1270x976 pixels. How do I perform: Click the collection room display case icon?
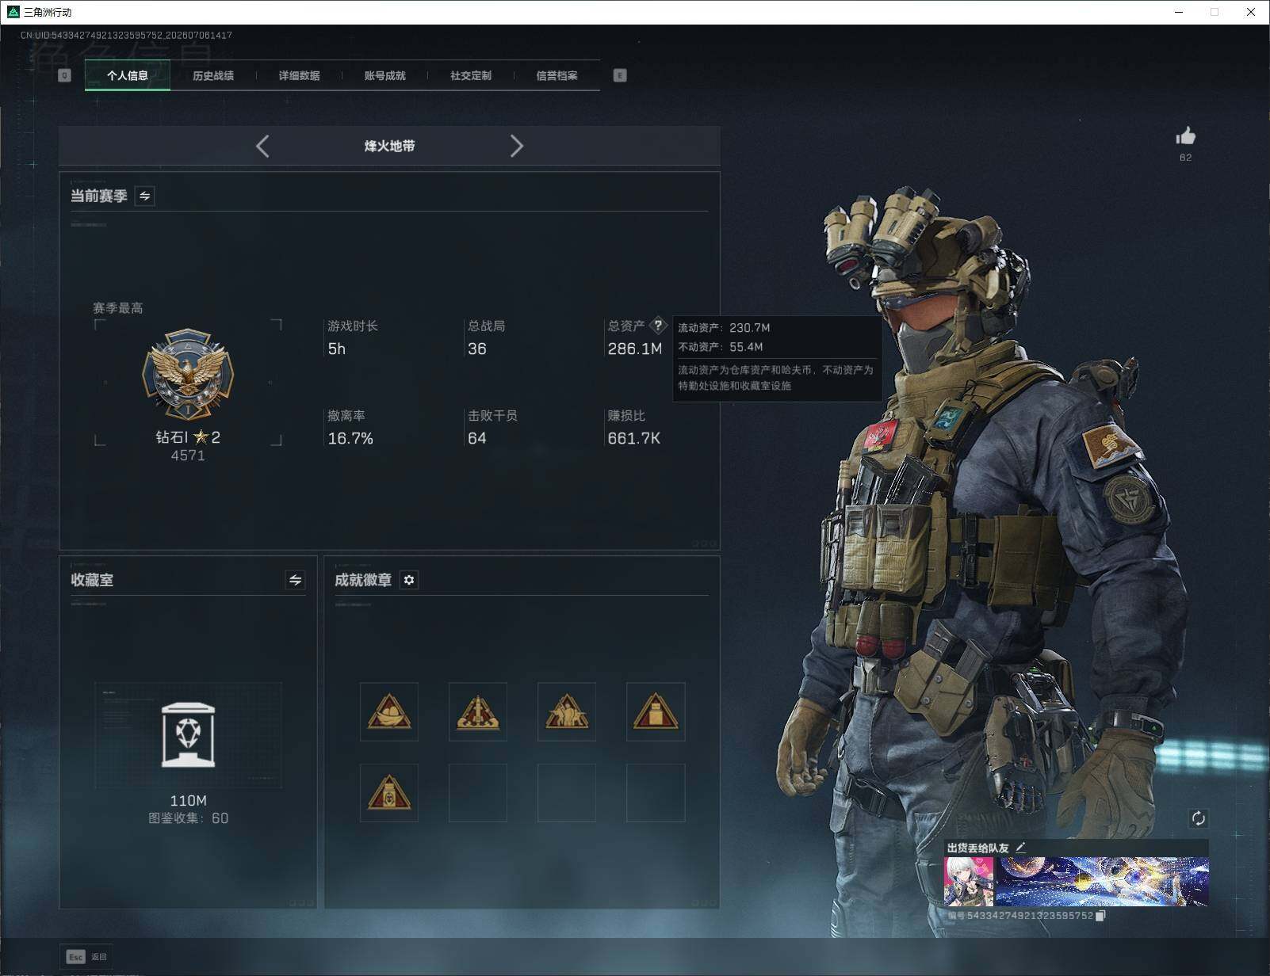[188, 734]
